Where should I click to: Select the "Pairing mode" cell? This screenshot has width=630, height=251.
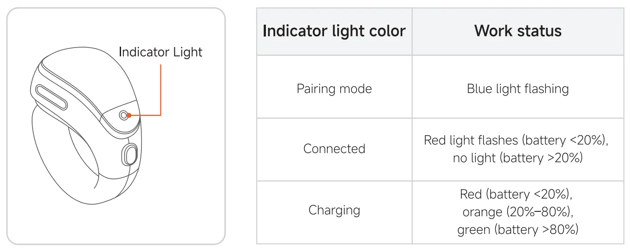coord(334,89)
